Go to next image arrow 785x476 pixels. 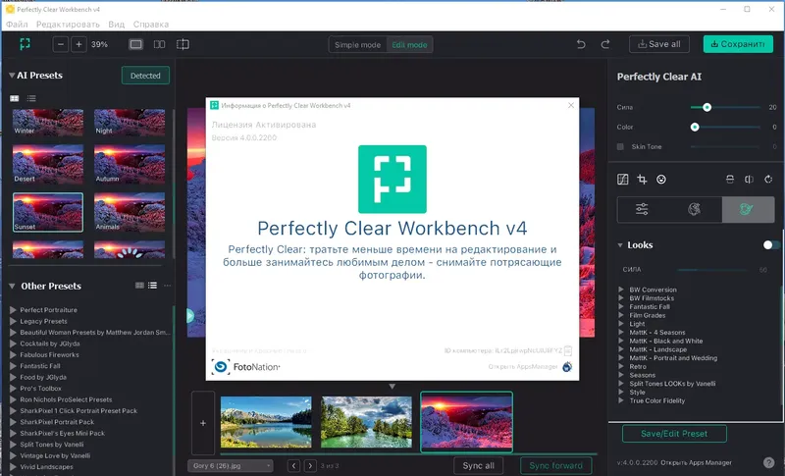(310, 466)
